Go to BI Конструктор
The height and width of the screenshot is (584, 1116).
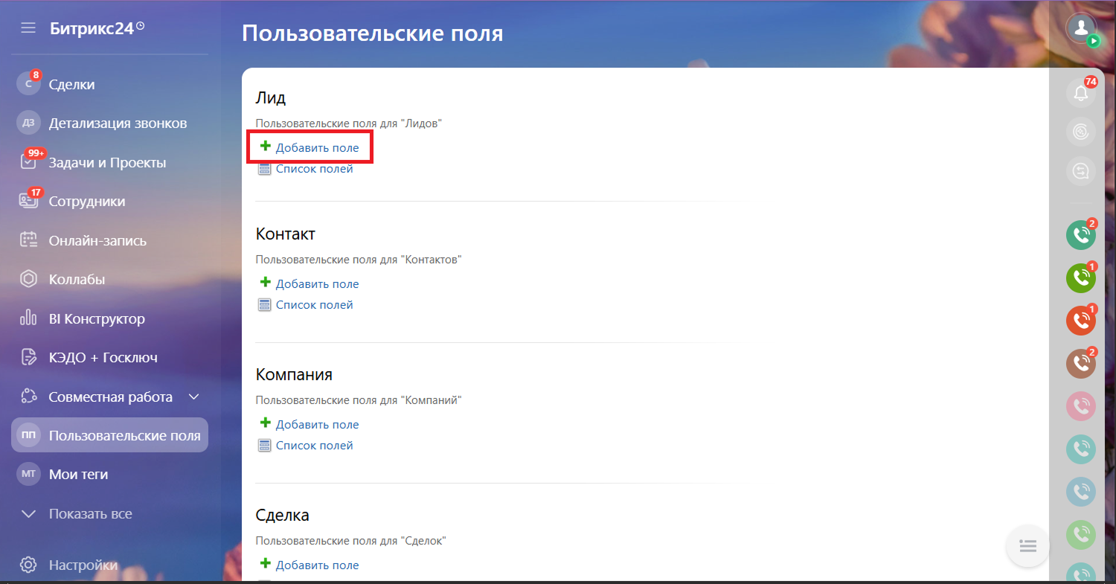point(97,318)
